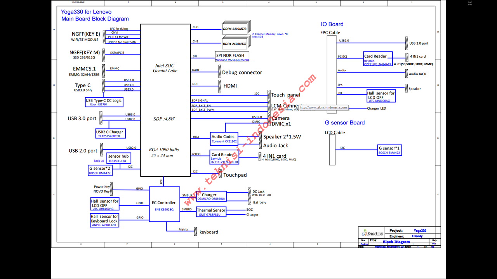Select 'Main Board Block Diagram' heading text
Image resolution: width=497 pixels, height=279 pixels.
coord(95,19)
